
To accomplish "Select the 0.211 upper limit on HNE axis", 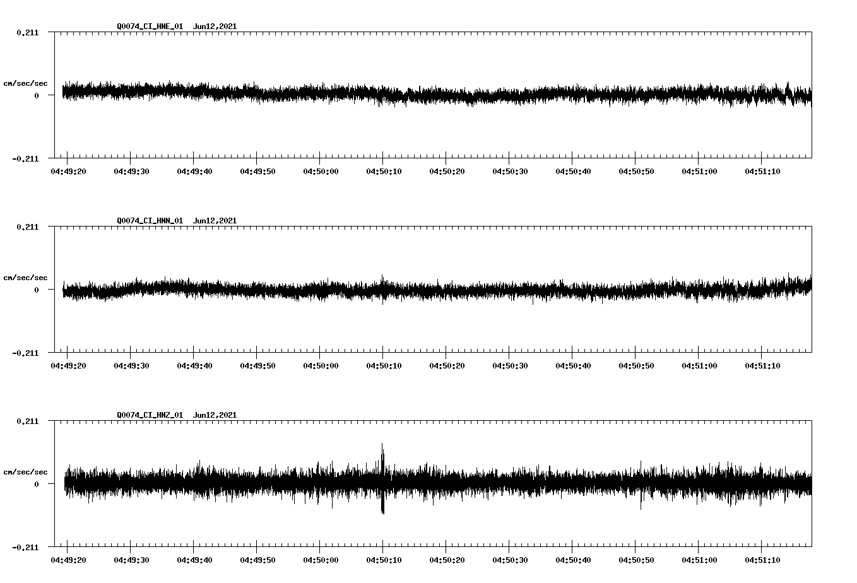I will 27,32.
